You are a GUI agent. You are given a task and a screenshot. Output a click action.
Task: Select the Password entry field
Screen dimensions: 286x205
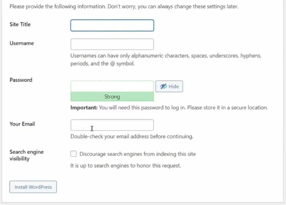[112, 86]
